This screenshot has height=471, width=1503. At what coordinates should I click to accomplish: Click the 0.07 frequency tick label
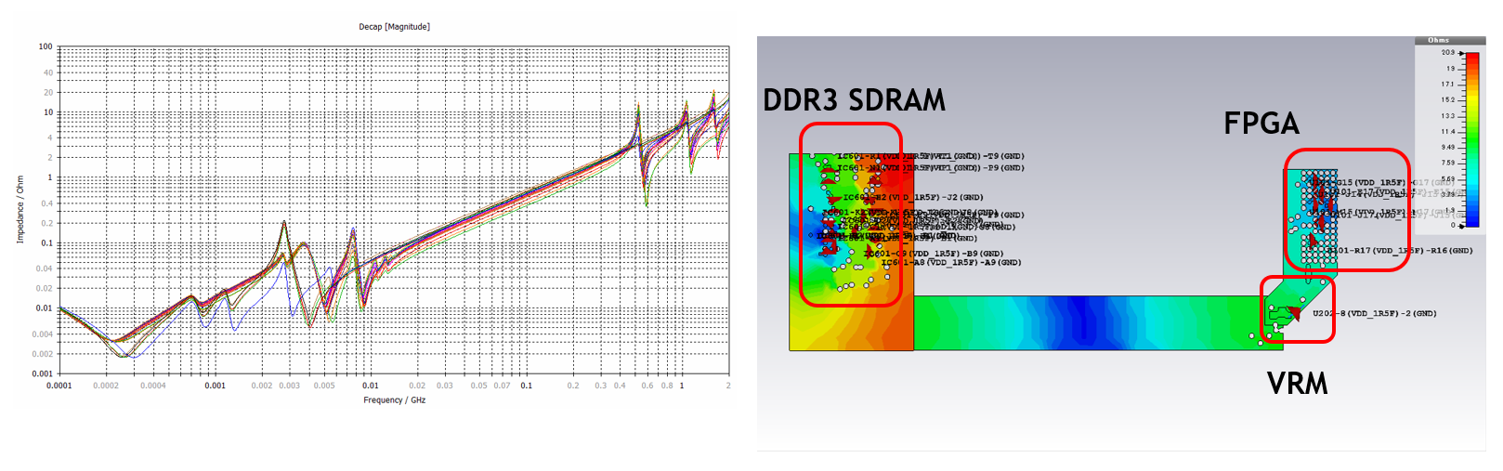coord(502,386)
